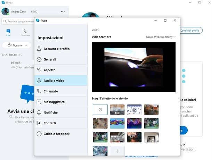The image size is (212, 160).
Task: Add a custom background with plus button
Action: pos(117,151)
